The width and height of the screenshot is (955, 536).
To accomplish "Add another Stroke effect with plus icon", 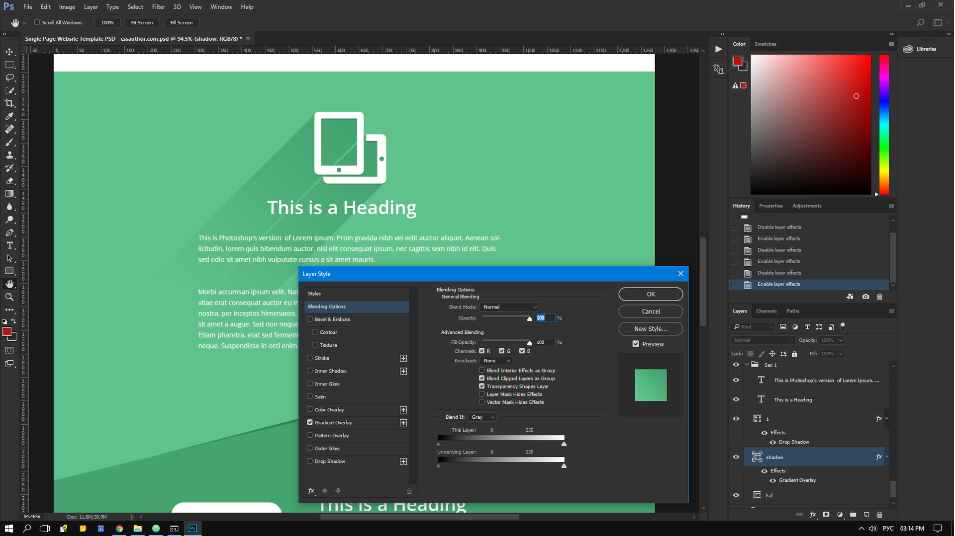I will (x=403, y=358).
